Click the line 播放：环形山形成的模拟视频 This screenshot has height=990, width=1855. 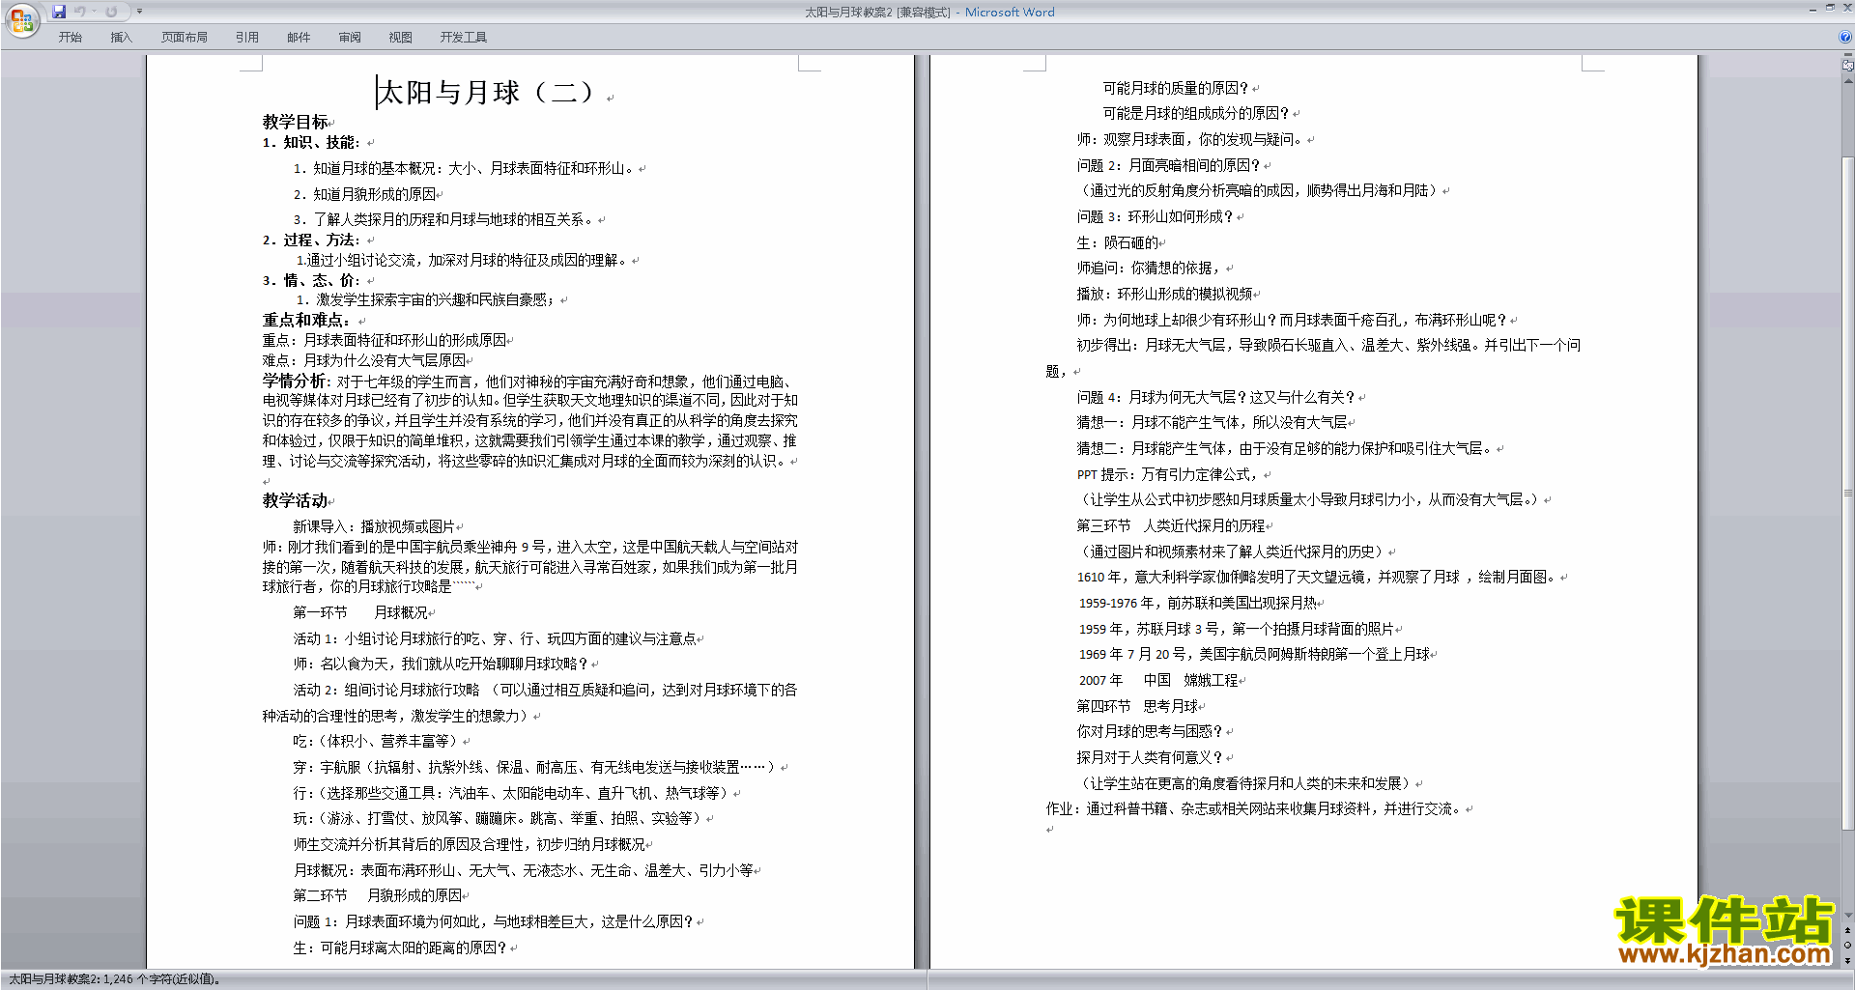point(1165,294)
